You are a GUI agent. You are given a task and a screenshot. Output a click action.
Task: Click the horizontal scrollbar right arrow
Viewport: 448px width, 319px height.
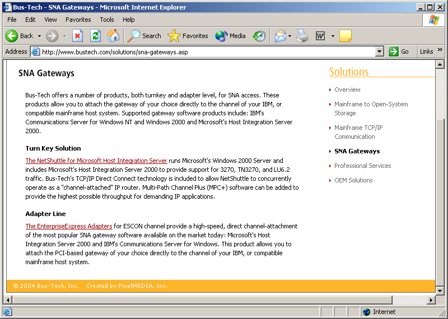[431, 300]
